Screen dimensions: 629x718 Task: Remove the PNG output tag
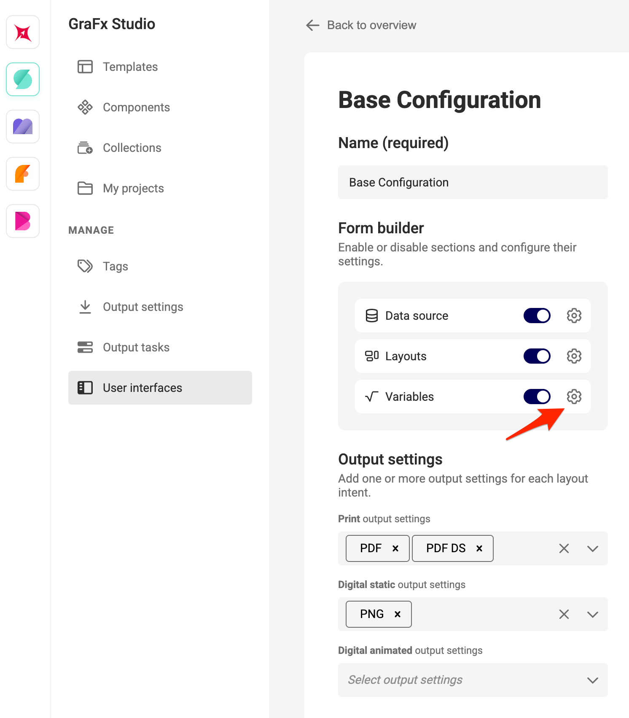(x=398, y=614)
